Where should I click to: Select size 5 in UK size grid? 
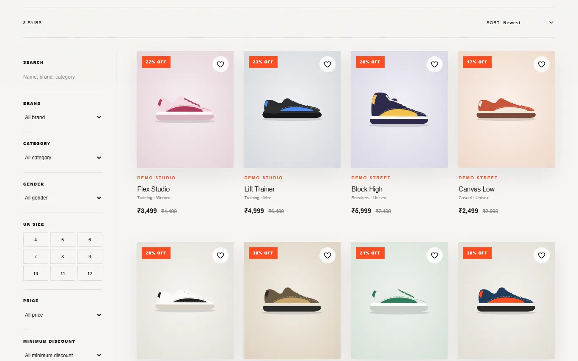[x=63, y=240]
